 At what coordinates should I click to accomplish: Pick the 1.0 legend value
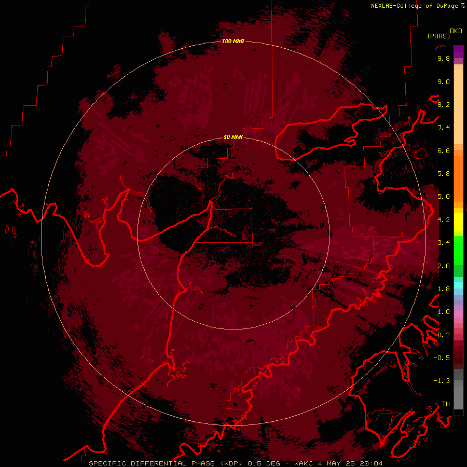click(x=444, y=312)
